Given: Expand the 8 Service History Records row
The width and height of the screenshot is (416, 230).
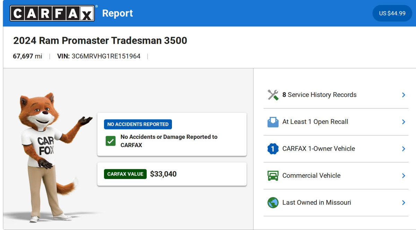Looking at the screenshot, I should [404, 94].
